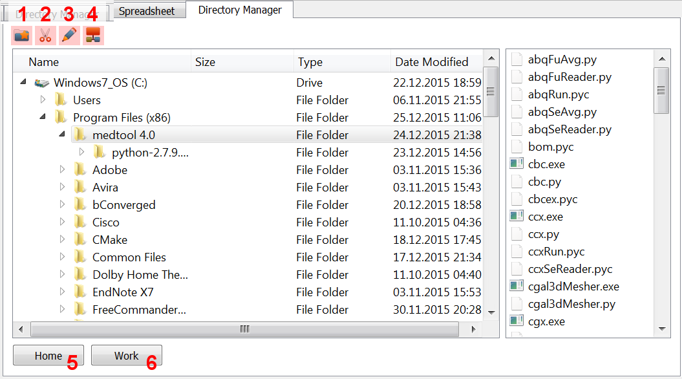Sort by the Size column header
Viewport: 682px width, 379px height.
coord(242,62)
